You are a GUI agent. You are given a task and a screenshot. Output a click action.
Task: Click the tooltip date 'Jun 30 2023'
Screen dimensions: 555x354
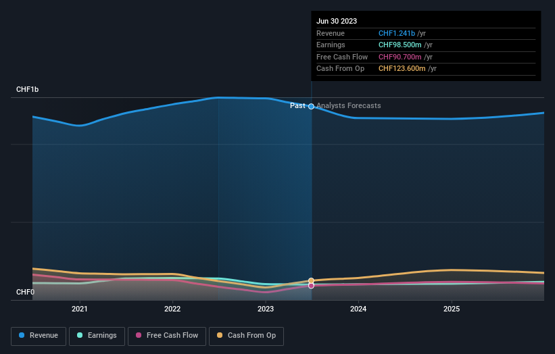point(337,21)
